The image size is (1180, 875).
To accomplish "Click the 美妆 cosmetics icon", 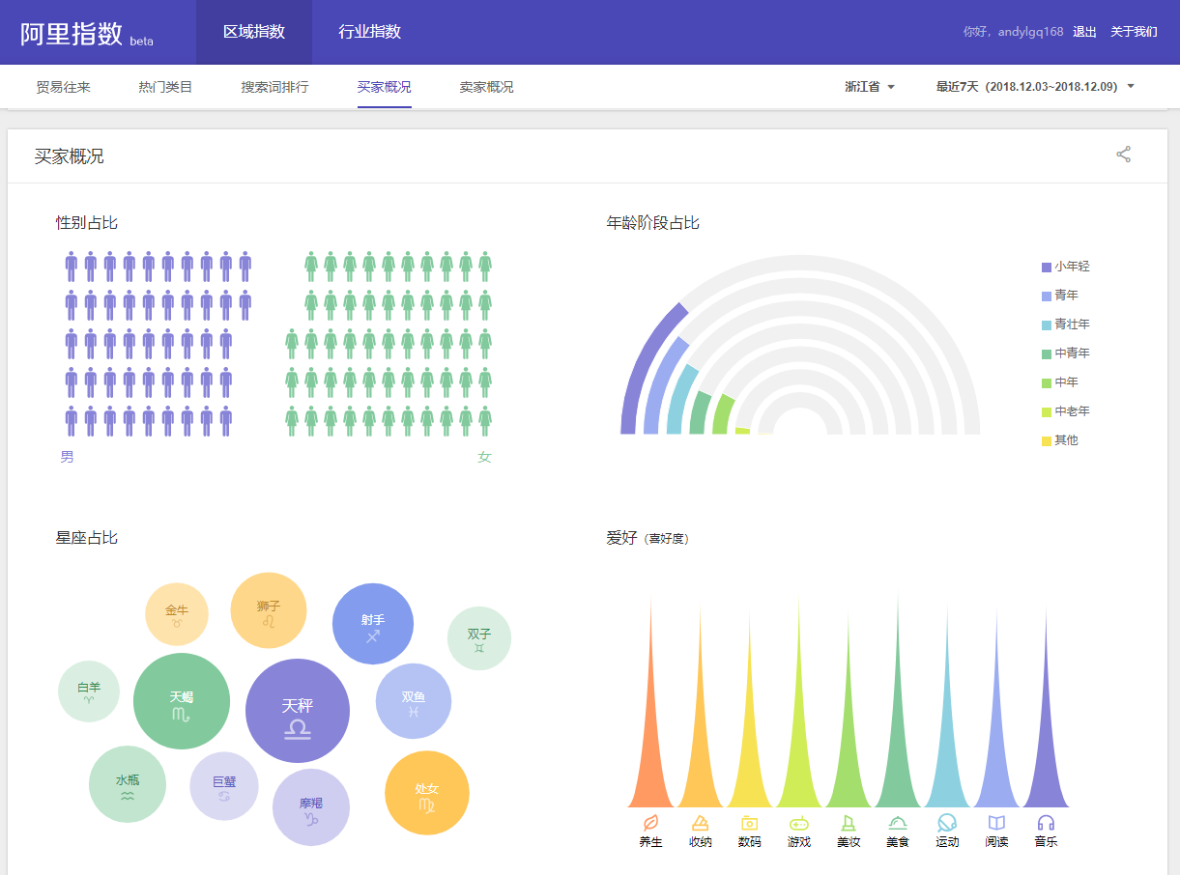I will tap(849, 823).
